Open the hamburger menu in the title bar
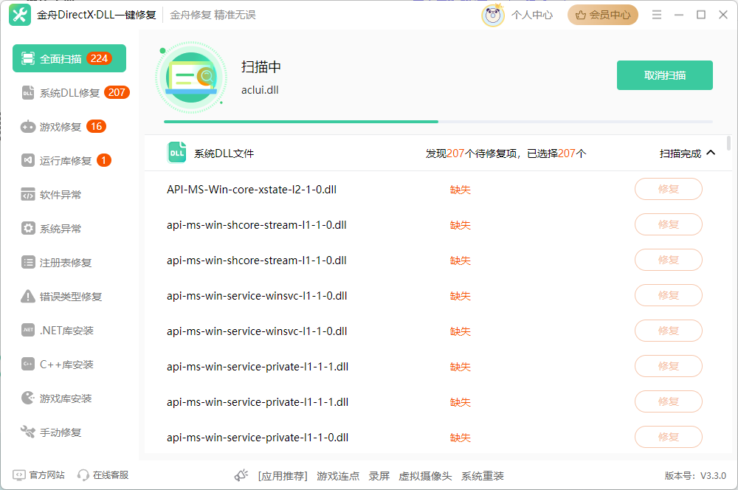 pos(657,15)
